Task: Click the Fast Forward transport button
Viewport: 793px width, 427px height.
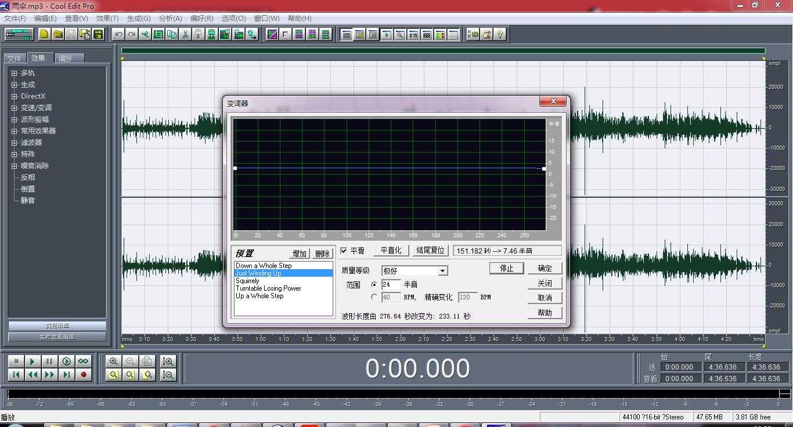Action: (49, 375)
